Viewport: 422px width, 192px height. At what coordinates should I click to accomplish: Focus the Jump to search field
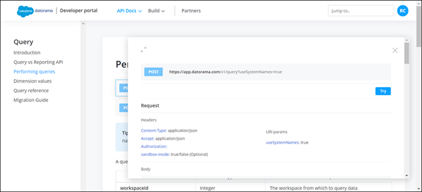[x=361, y=11]
